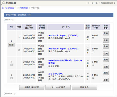Open メインメニュー breadcrumb link
This screenshot has height=97, width=117.
tap(9, 8)
